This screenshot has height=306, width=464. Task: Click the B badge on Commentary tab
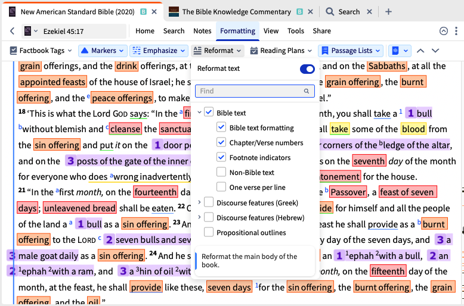click(x=300, y=12)
